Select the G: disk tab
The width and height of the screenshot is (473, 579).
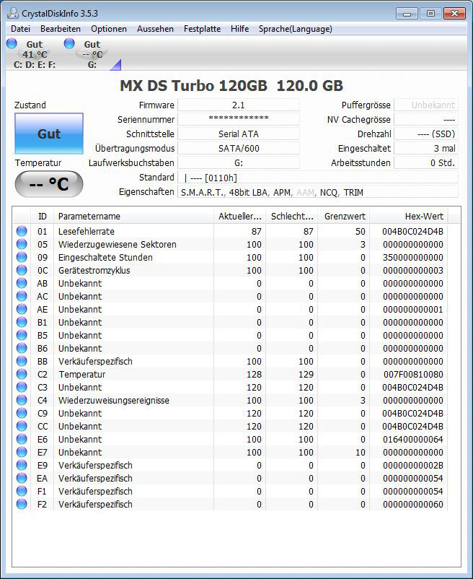[92, 54]
